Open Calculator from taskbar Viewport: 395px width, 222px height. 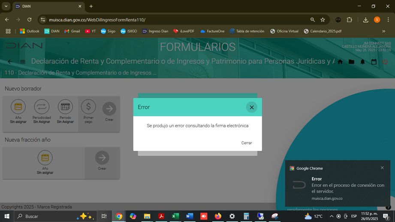pyautogui.click(x=246, y=216)
